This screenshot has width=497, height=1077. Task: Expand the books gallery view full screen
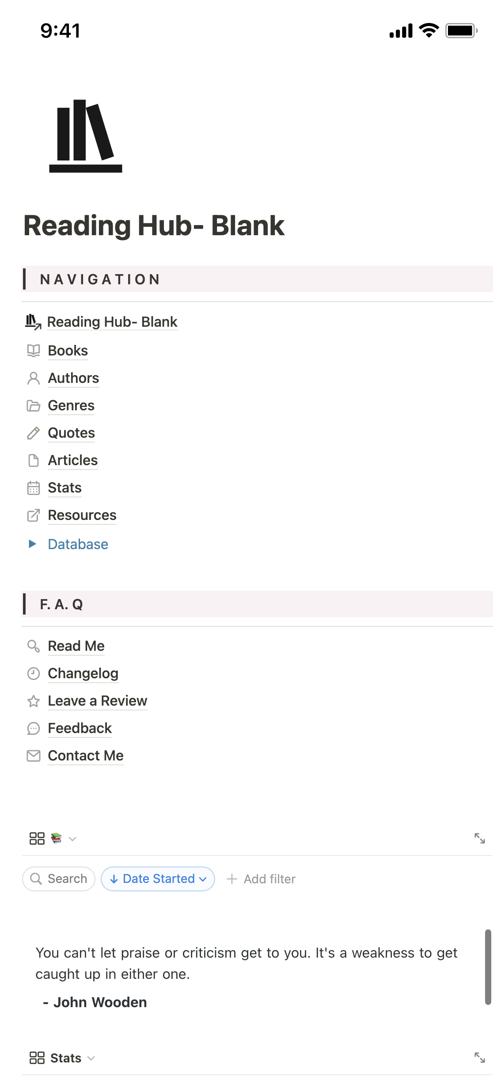pyautogui.click(x=480, y=838)
